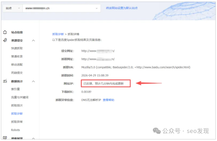Open 死链提交 in the sidebar
The image size is (217, 141).
coord(17,73)
